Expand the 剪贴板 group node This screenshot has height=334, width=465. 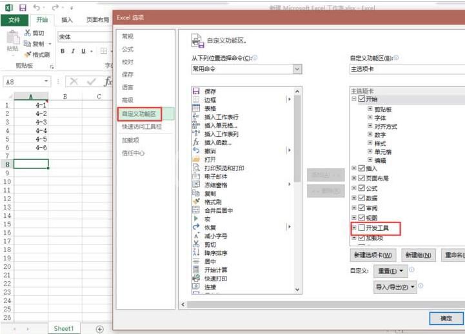coord(370,109)
